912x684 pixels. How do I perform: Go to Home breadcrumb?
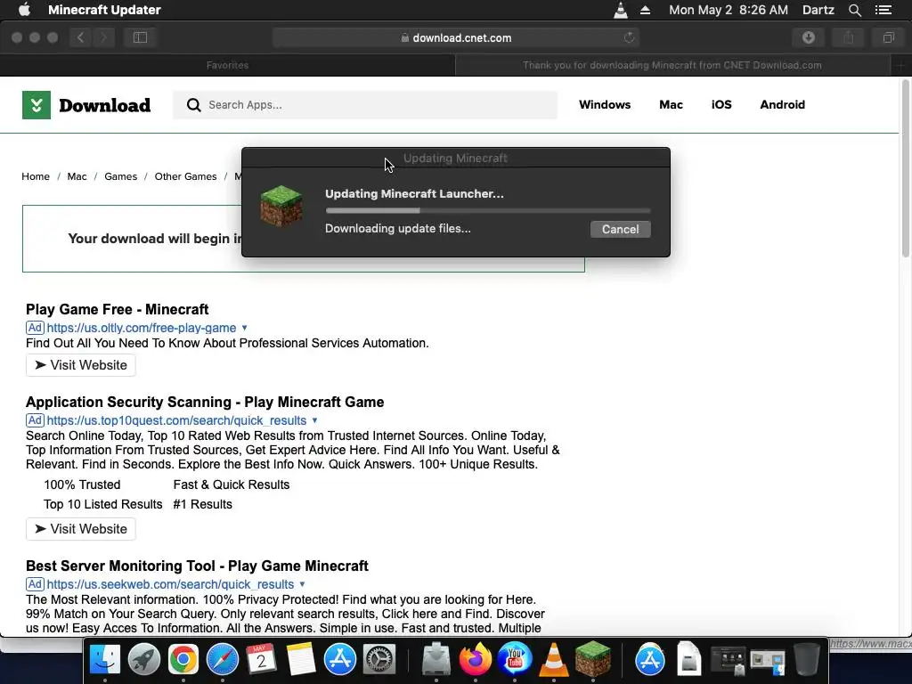point(36,176)
